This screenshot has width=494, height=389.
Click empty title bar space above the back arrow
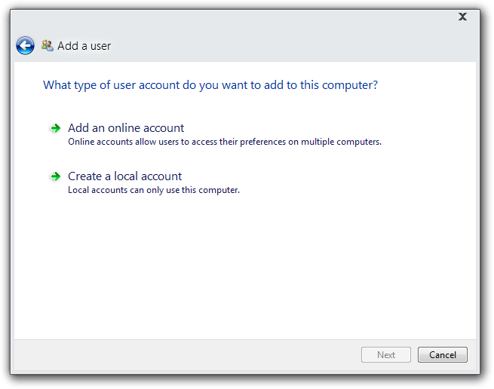[30, 21]
